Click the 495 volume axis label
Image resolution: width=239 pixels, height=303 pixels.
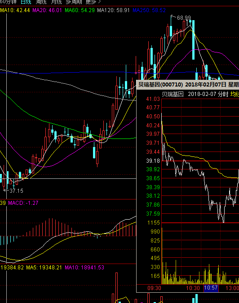[x=155, y=258]
